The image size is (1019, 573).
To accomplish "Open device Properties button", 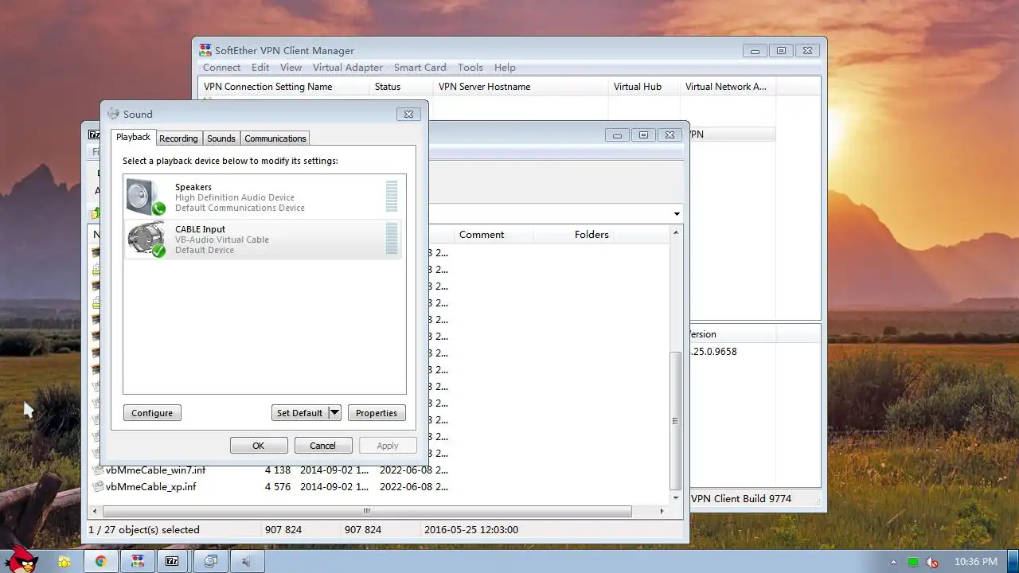I will pyautogui.click(x=377, y=412).
